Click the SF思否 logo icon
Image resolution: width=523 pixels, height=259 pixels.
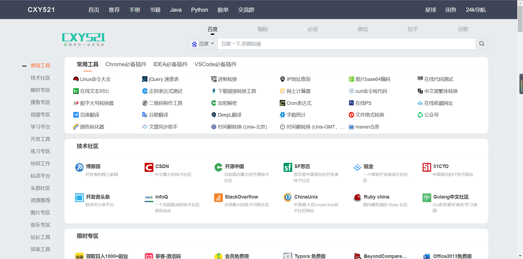(x=288, y=167)
